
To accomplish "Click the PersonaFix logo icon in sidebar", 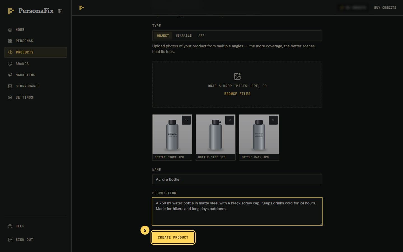I will pos(11,11).
